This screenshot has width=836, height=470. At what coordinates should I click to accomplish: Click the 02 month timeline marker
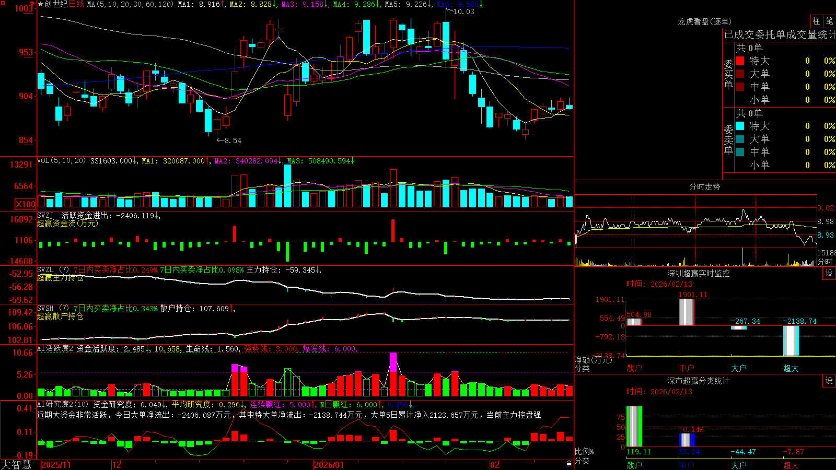[x=494, y=465]
